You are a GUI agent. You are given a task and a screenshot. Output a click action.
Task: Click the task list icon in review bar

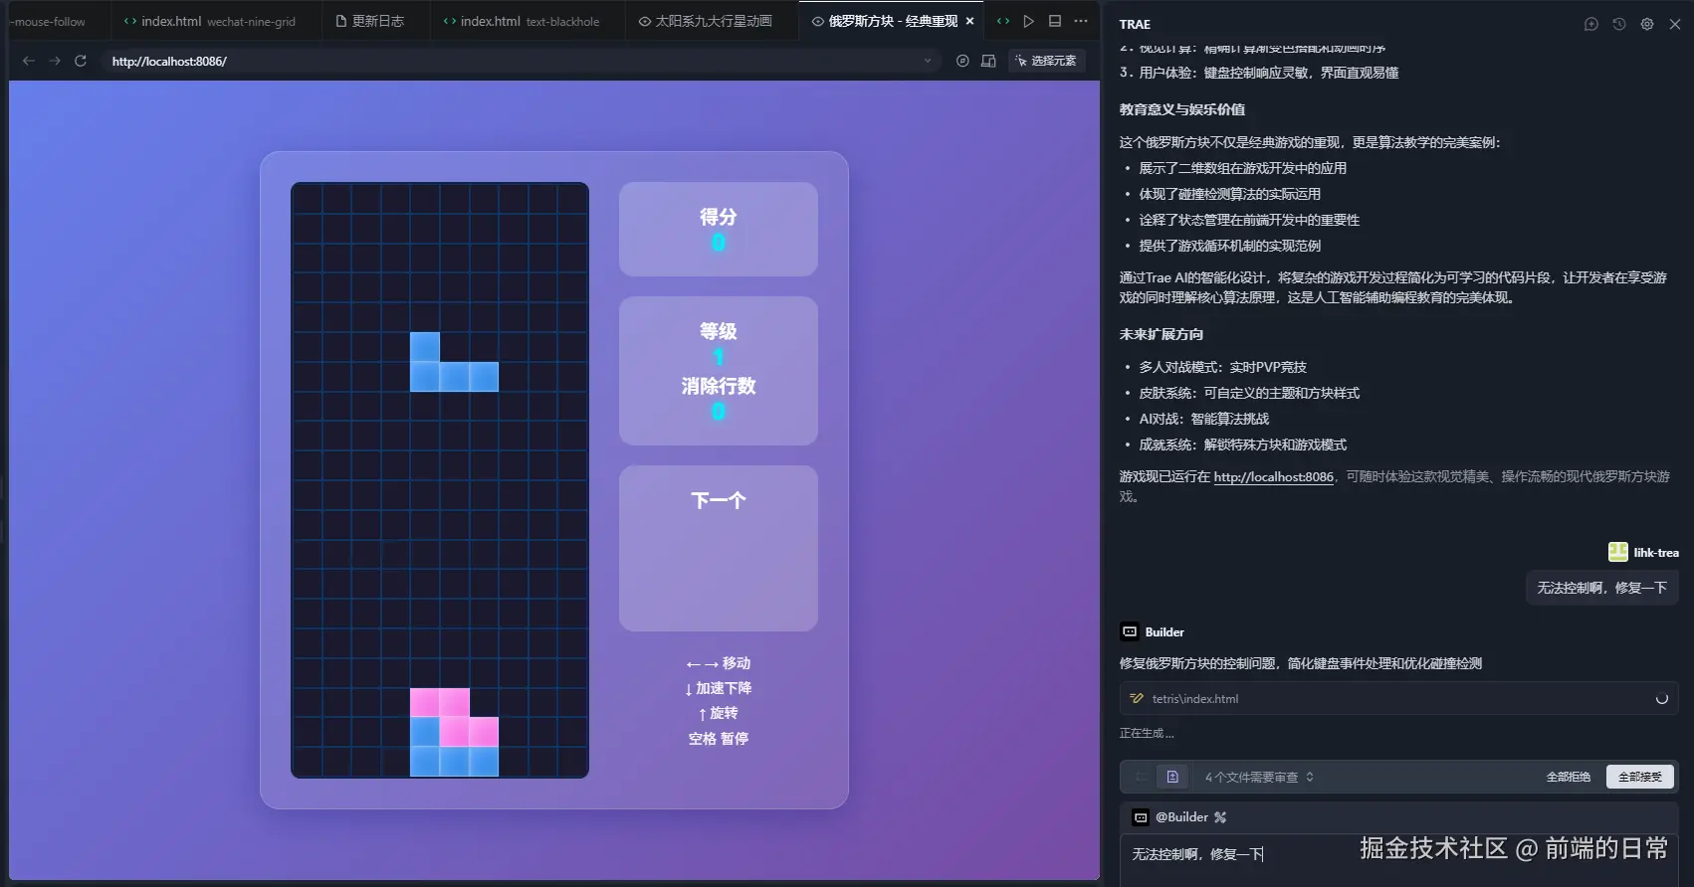tap(1142, 777)
